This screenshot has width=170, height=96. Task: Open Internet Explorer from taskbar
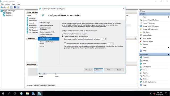[x=21, y=94]
